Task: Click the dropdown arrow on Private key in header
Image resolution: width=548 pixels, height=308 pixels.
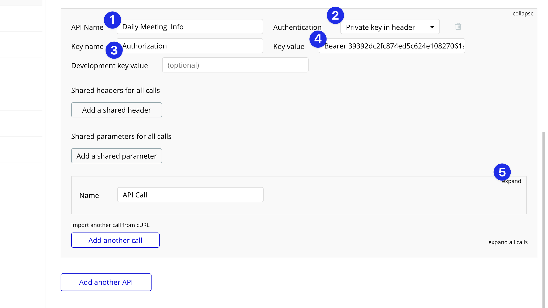Action: (432, 27)
